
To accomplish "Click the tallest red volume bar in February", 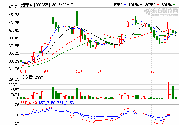I will tap(168, 90).
